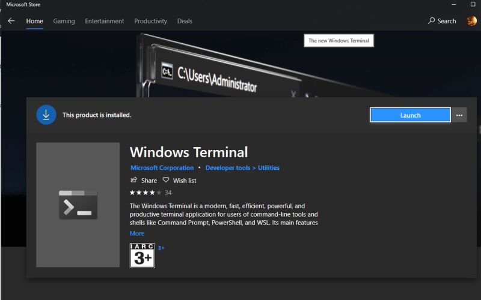Minimize the Microsoft Store window
This screenshot has height=300, width=481.
[x=454, y=4]
